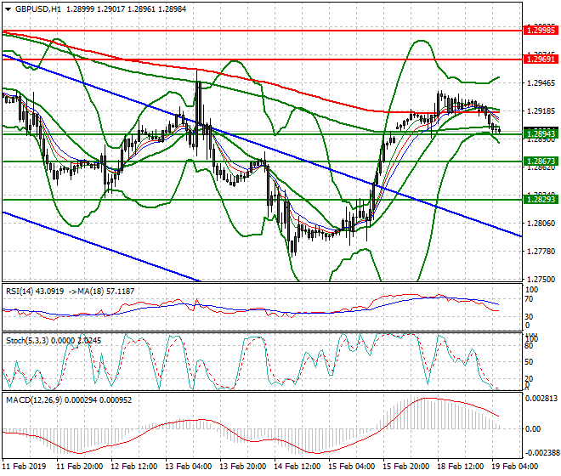
Task: Click the 1.28060 price scale value
Action: coord(541,224)
